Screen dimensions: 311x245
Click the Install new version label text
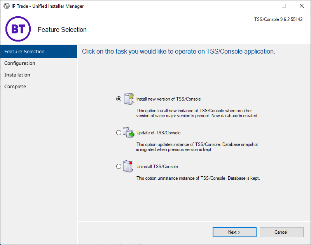pyautogui.click(x=169, y=99)
